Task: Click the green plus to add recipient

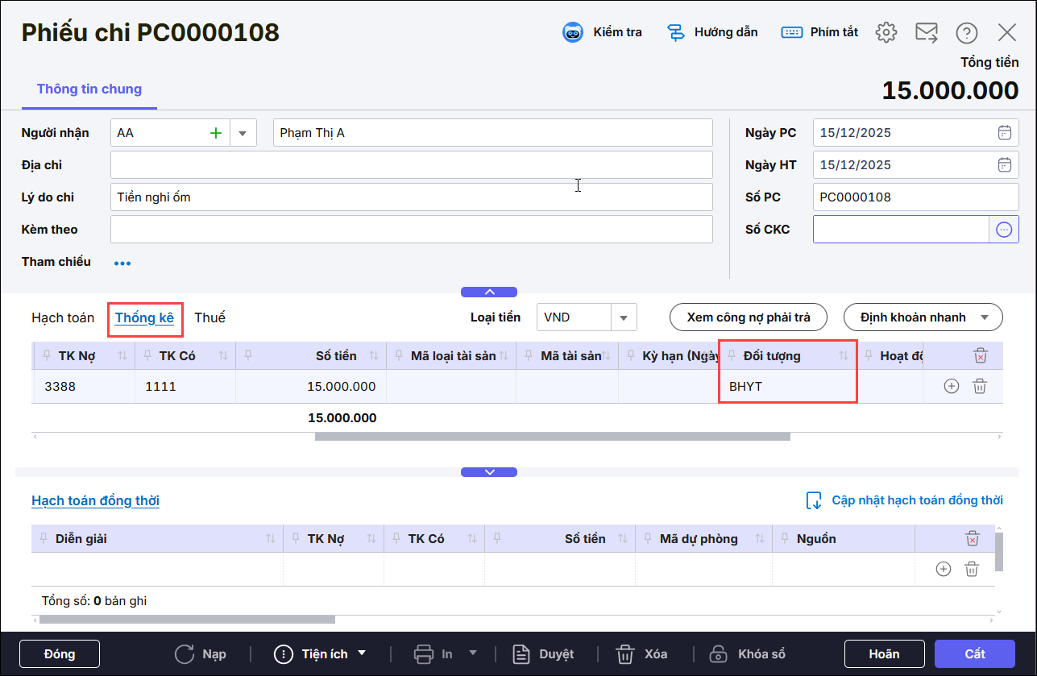Action: [215, 133]
